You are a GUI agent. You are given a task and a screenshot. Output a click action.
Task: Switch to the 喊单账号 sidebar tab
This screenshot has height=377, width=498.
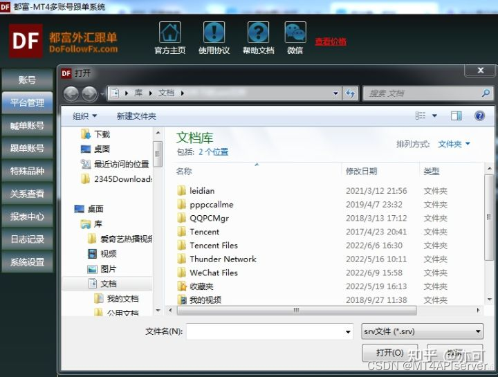[x=27, y=125]
